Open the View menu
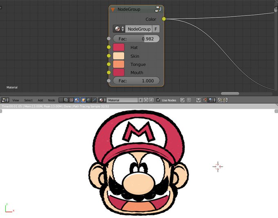The height and width of the screenshot is (218, 278). point(16,100)
